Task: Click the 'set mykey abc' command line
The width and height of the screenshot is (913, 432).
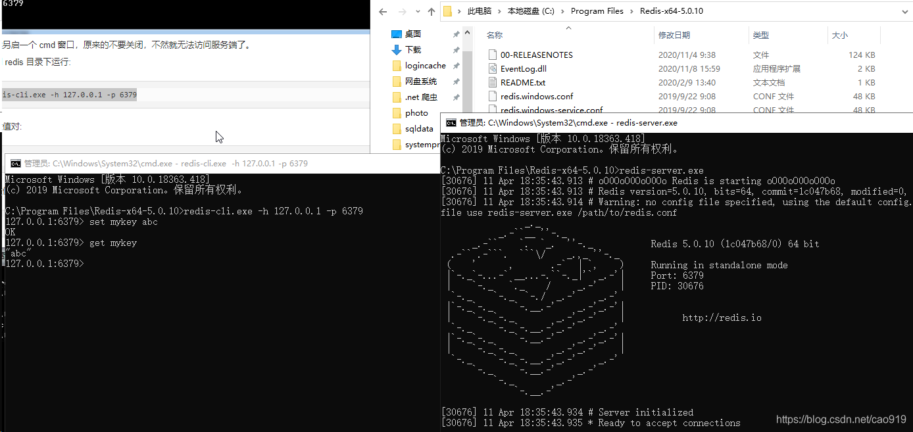Action: point(82,222)
